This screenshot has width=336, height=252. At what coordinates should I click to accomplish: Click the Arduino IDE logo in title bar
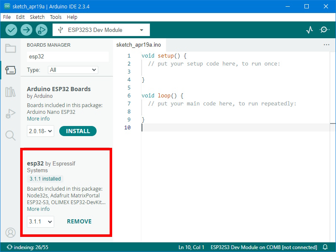pyautogui.click(x=7, y=6)
